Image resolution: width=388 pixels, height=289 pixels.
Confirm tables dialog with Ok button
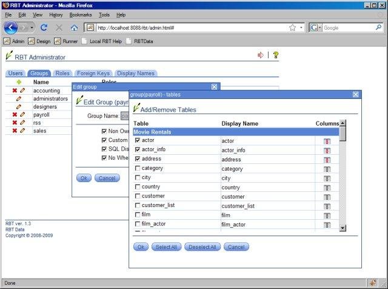141,247
